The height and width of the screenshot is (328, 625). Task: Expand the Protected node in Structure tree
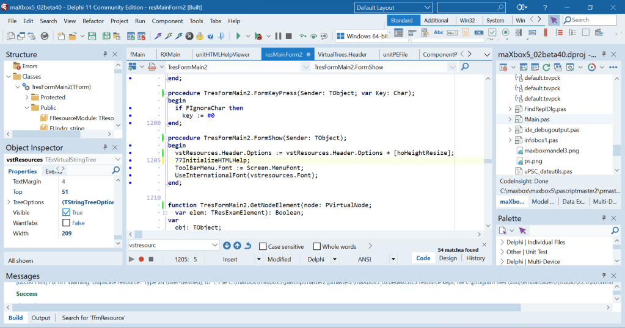[x=27, y=97]
